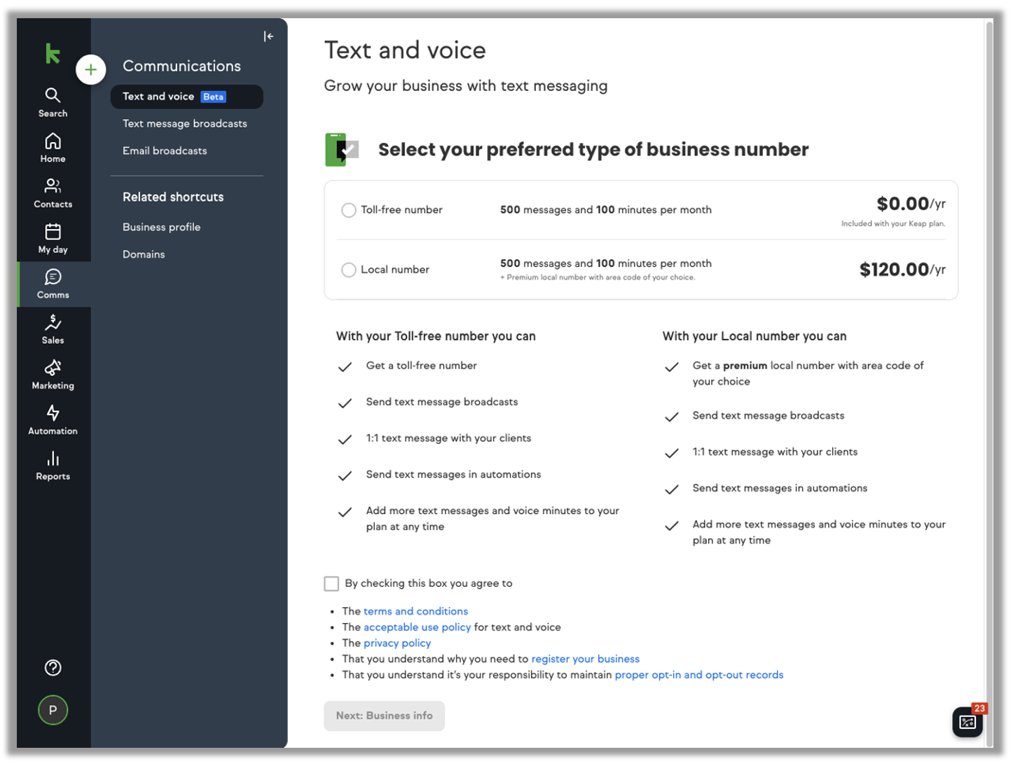This screenshot has height=766, width=1013.
Task: Click the green plus add button
Action: coord(91,69)
